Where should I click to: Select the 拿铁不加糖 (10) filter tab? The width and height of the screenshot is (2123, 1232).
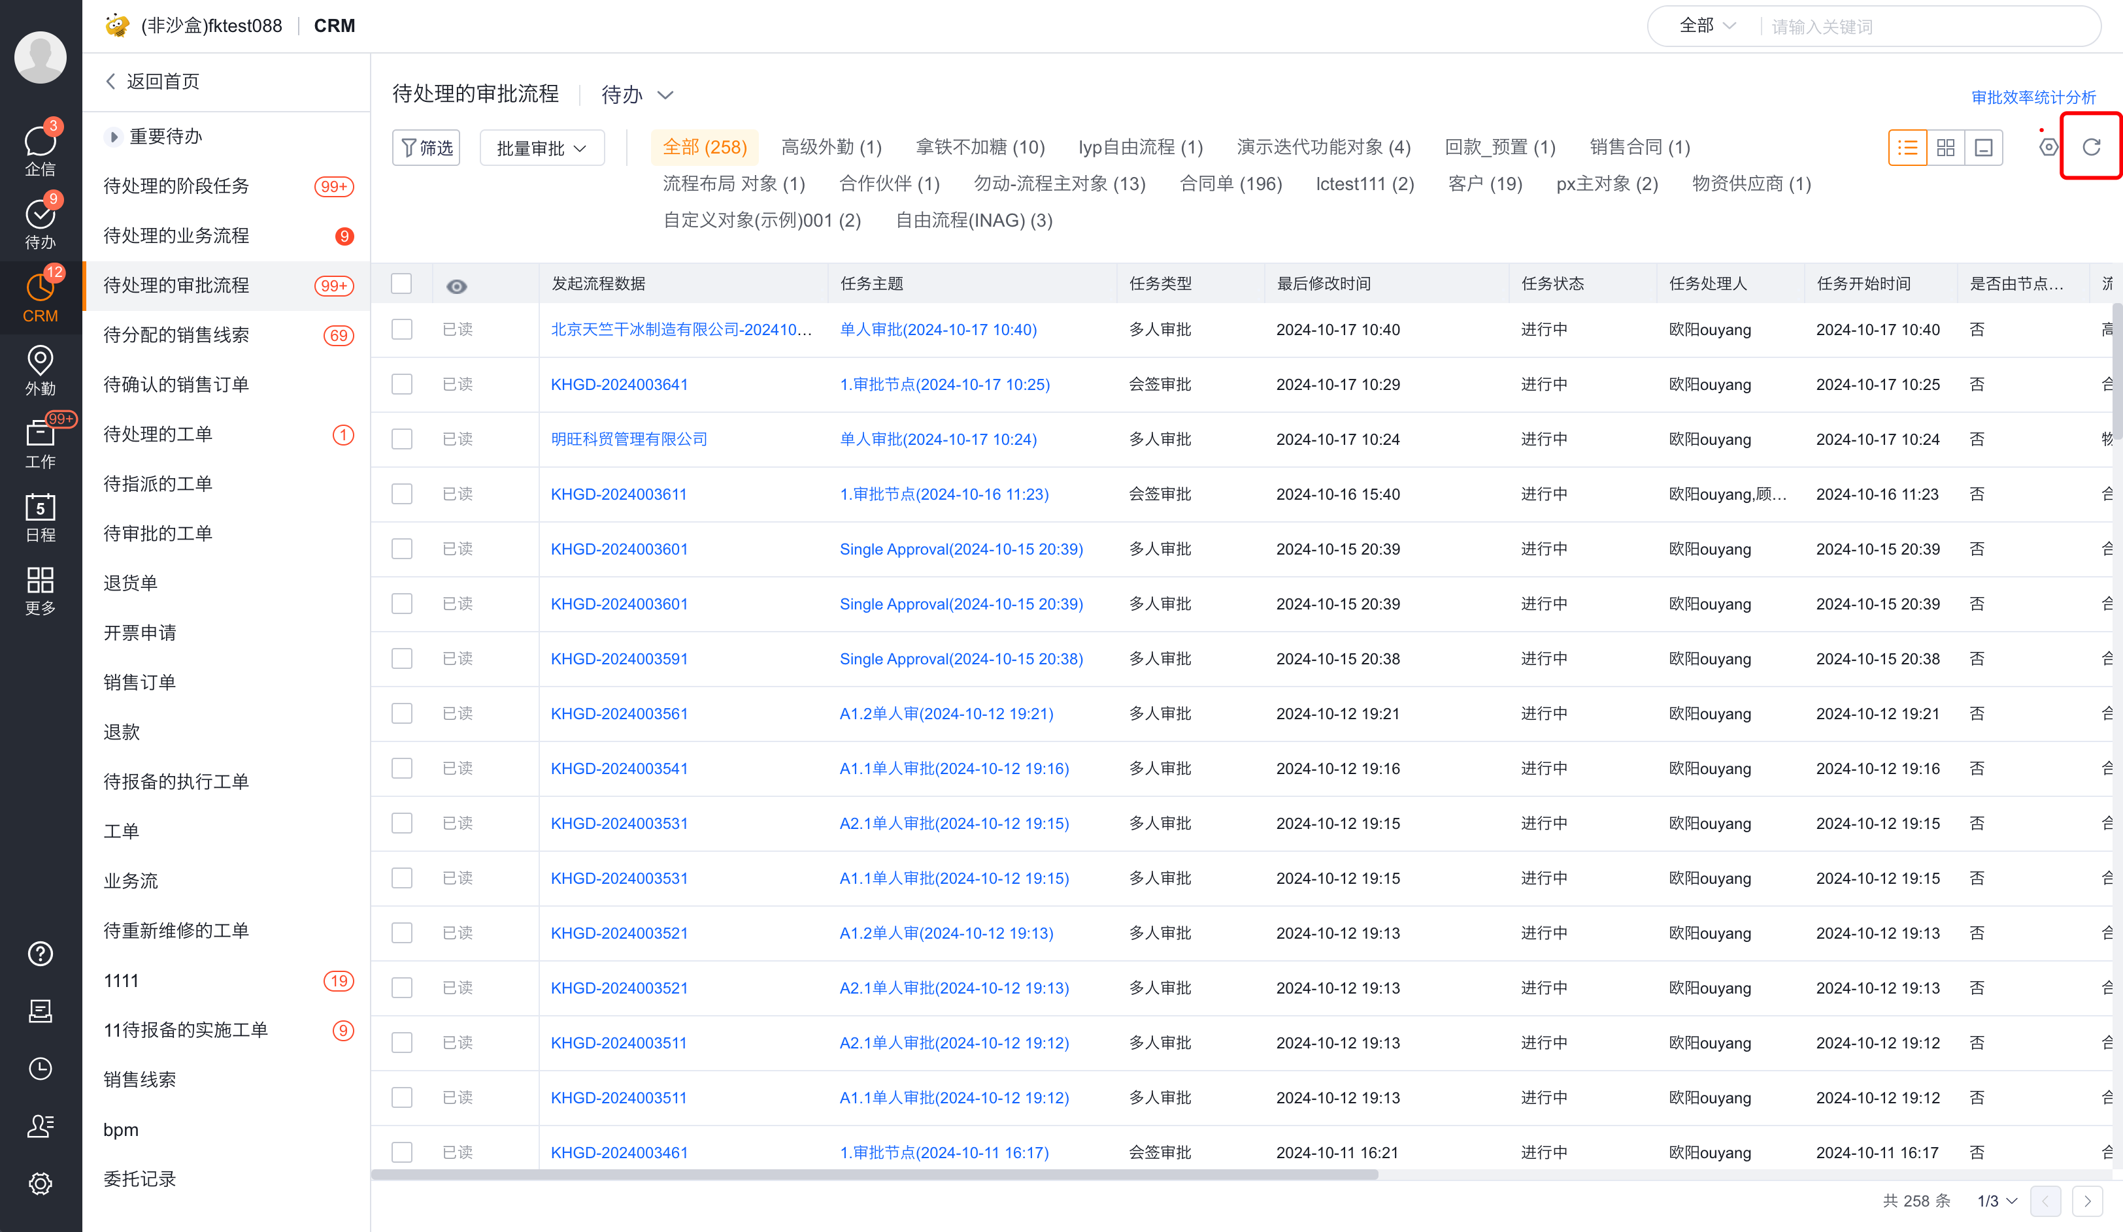(x=980, y=148)
